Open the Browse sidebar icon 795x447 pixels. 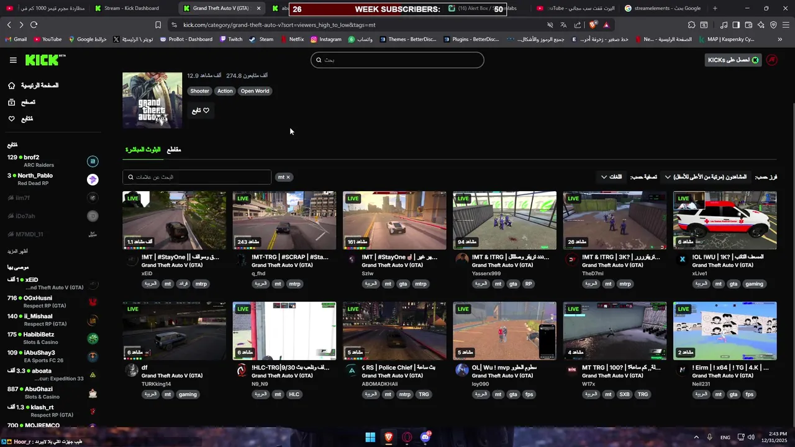click(x=11, y=102)
